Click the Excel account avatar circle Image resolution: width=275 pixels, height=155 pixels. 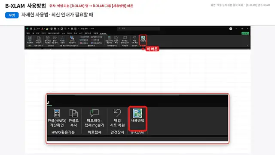point(231,29)
